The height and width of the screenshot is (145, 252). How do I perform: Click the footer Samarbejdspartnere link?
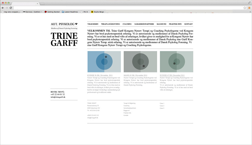[130, 108]
